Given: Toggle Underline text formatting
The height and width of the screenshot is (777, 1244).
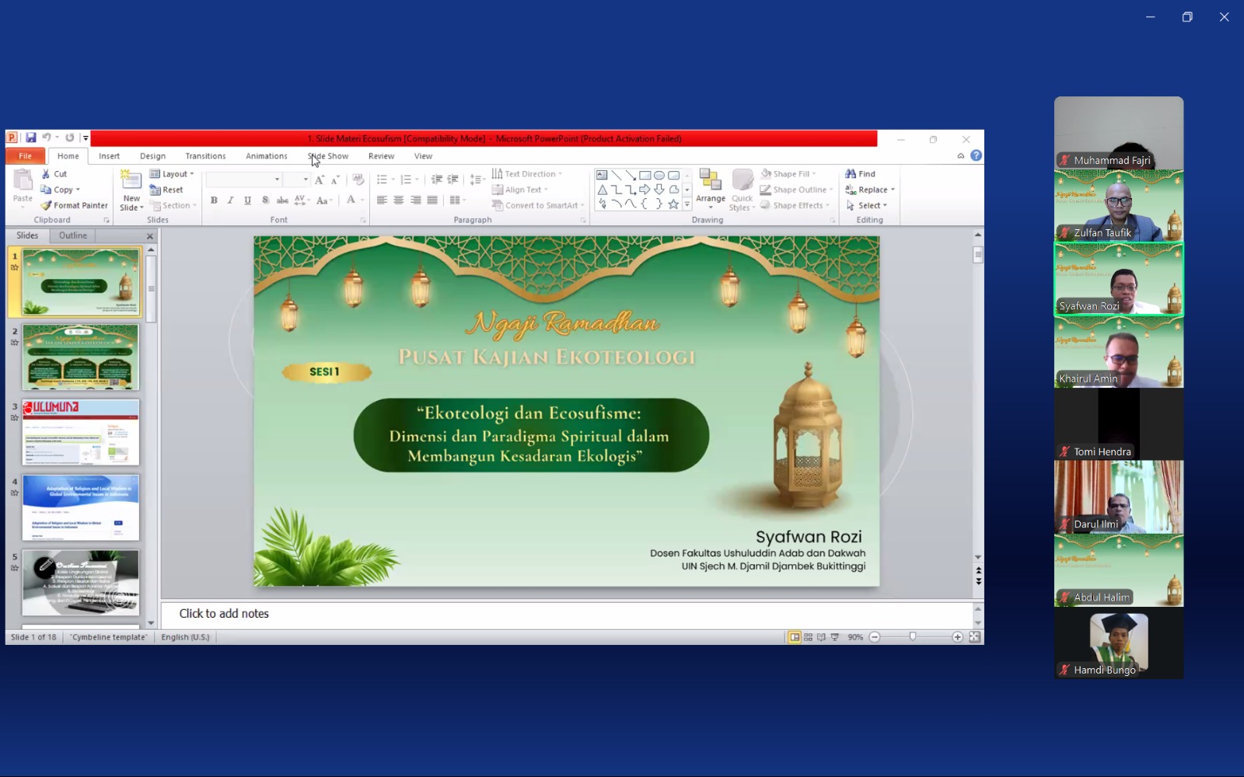Looking at the screenshot, I should pos(247,200).
